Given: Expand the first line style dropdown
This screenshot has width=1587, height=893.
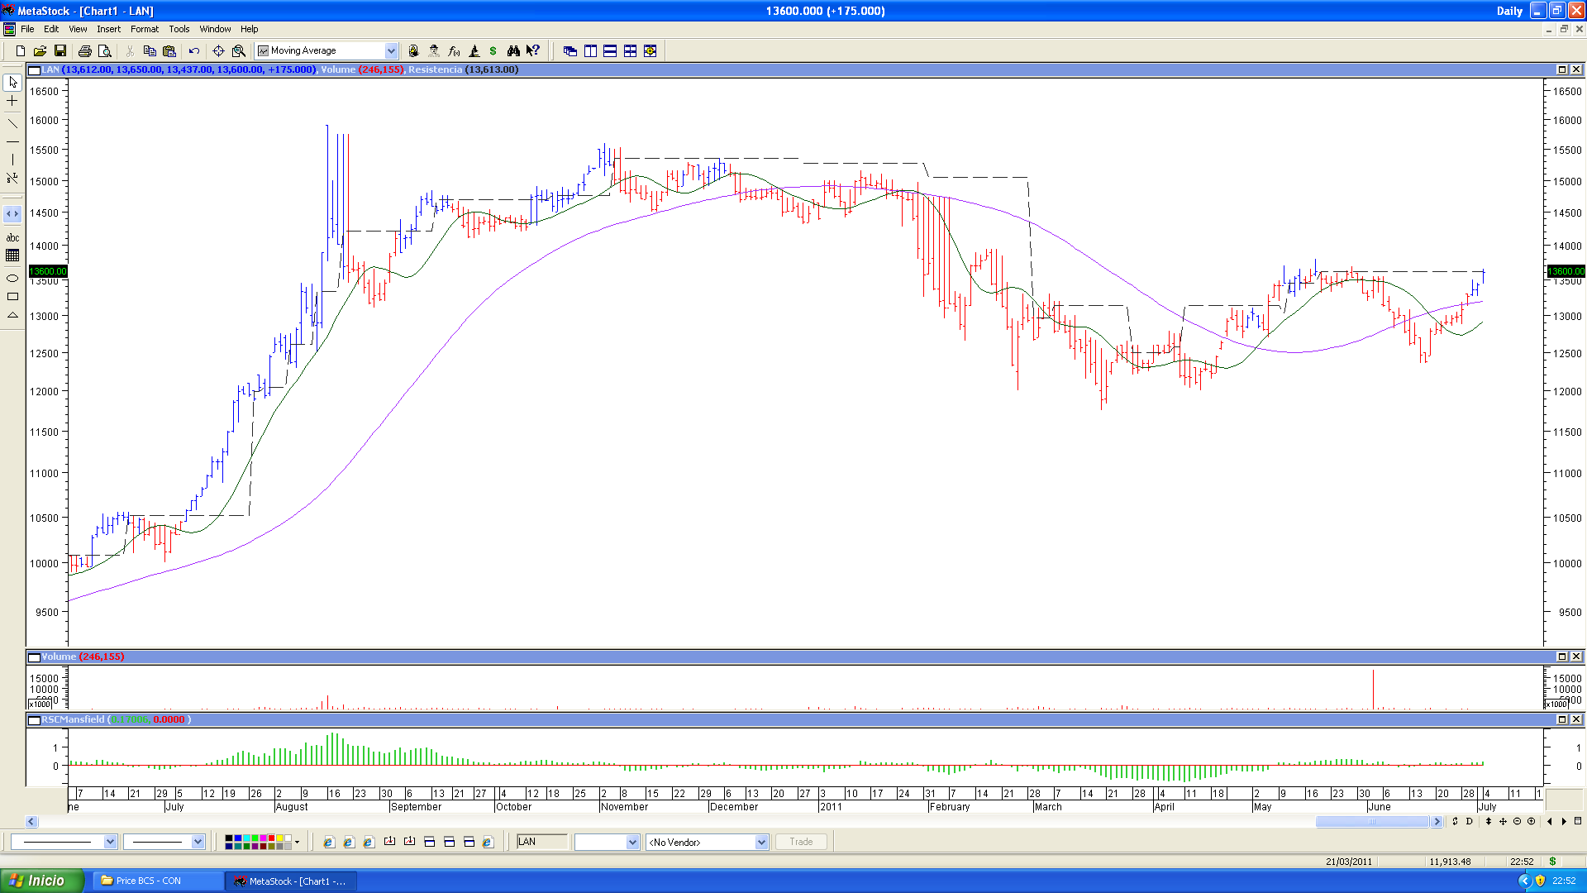Looking at the screenshot, I should 110,842.
